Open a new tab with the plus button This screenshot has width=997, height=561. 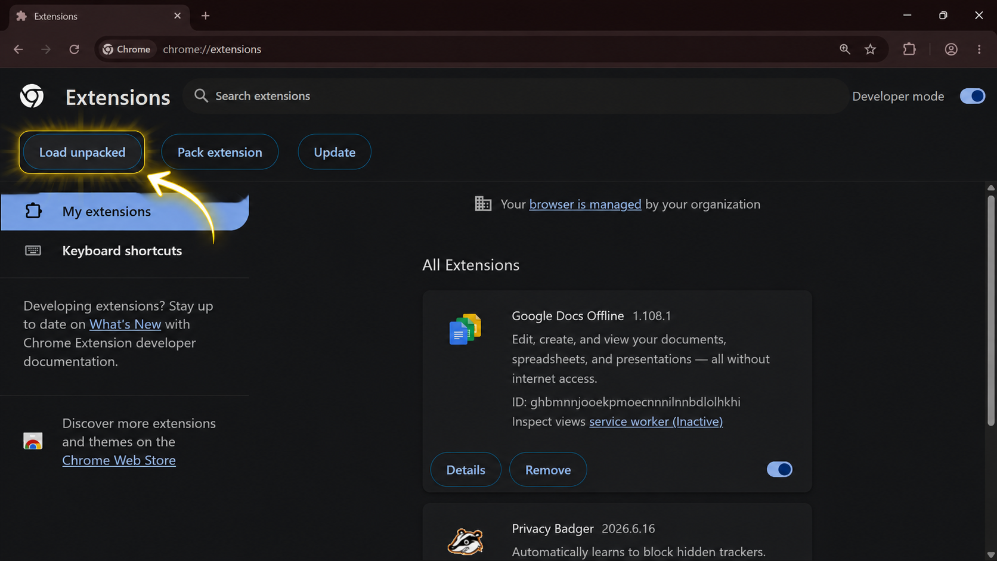coord(206,16)
